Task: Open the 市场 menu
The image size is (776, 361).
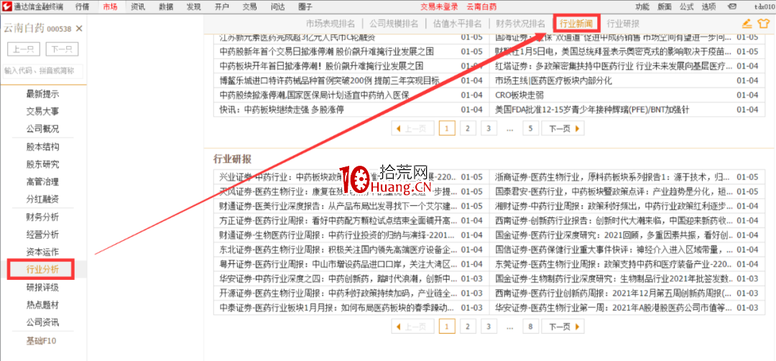Action: point(111,7)
